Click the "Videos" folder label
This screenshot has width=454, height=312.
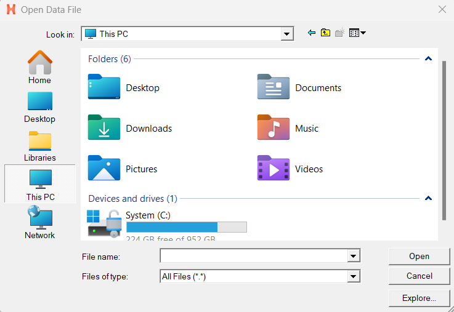click(309, 169)
